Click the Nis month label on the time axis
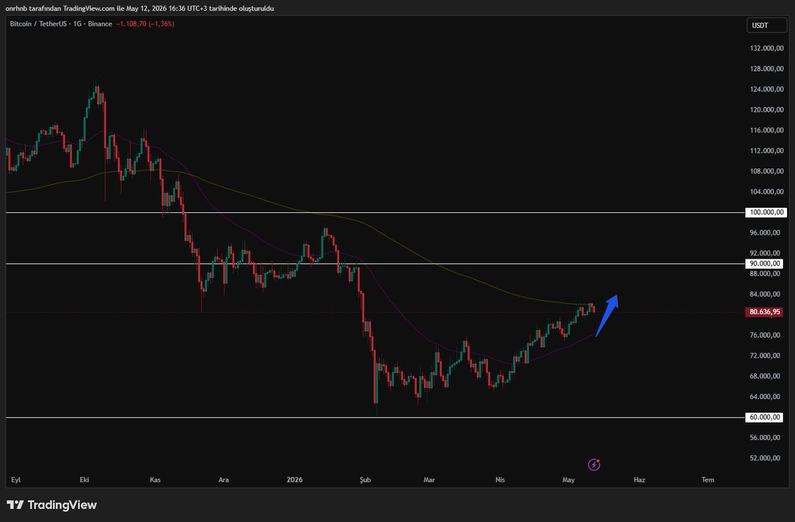This screenshot has width=795, height=522. pyautogui.click(x=500, y=480)
